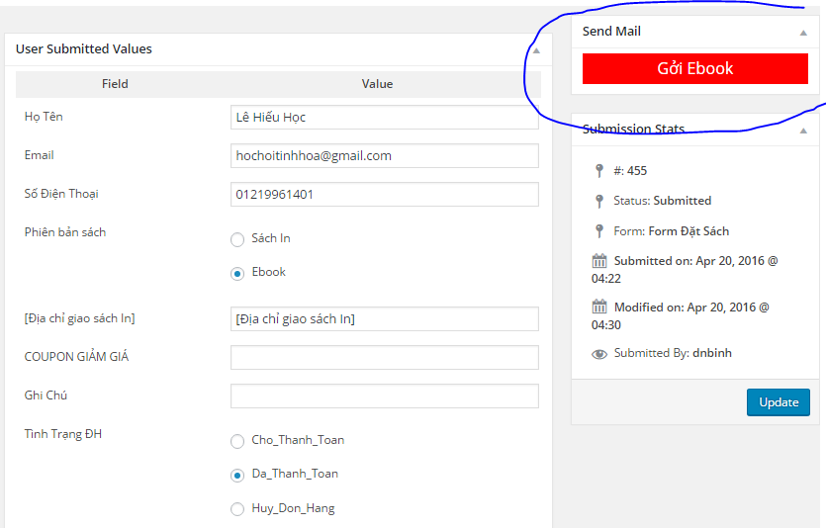
Task: Choose Huy_Don_Hang order status
Action: 237,509
